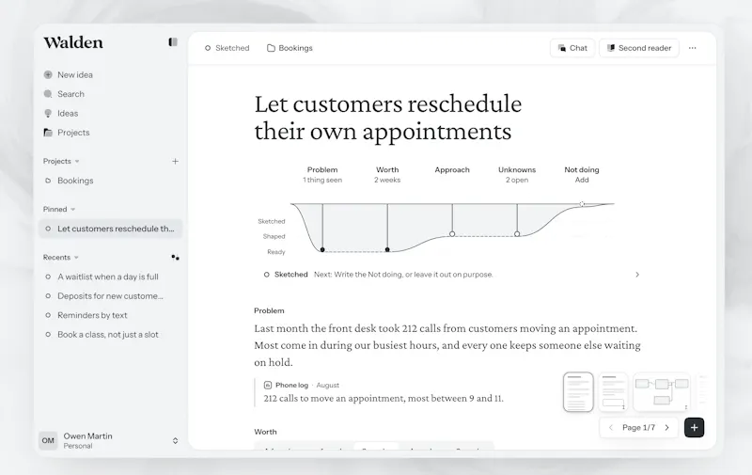Open Projects in the top sidebar navigation
This screenshot has height=475, width=752.
point(73,133)
